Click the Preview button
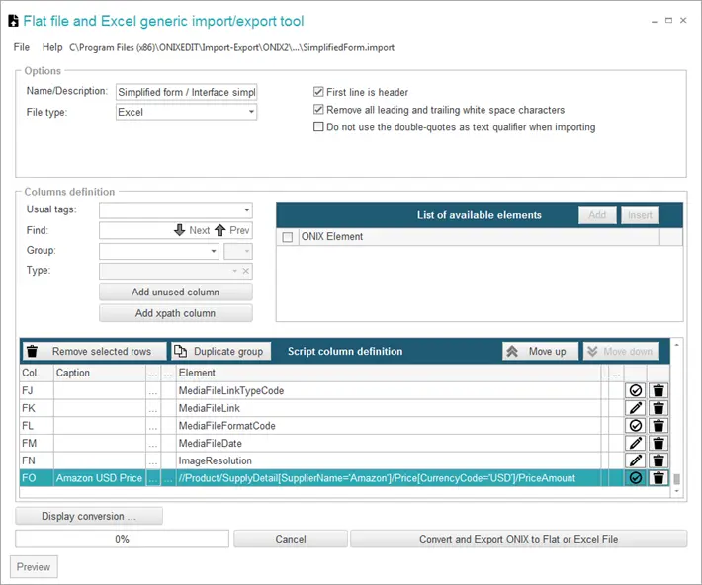 click(34, 567)
